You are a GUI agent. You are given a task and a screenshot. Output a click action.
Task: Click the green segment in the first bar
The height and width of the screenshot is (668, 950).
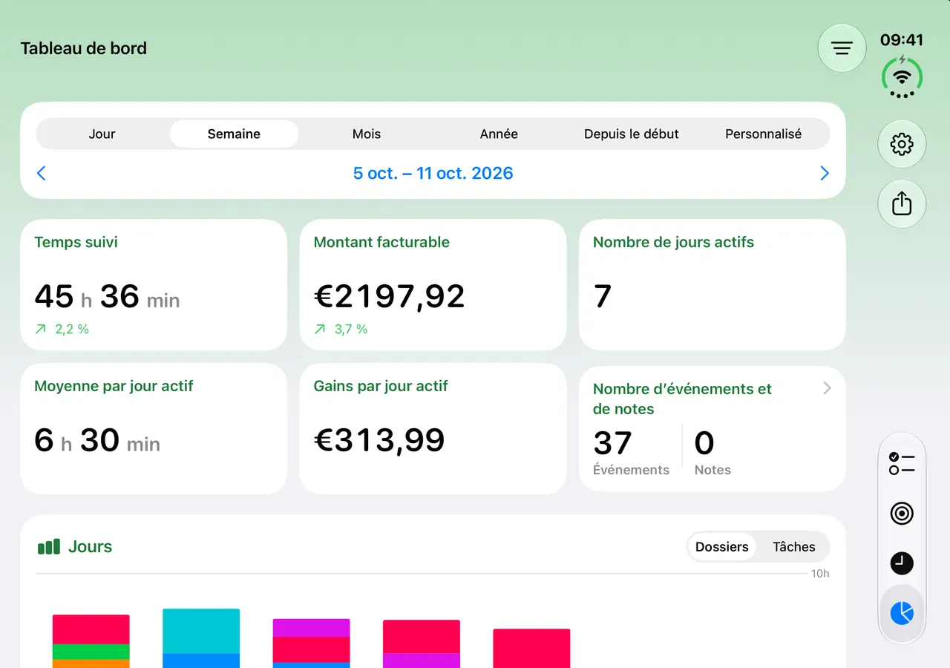(x=91, y=652)
